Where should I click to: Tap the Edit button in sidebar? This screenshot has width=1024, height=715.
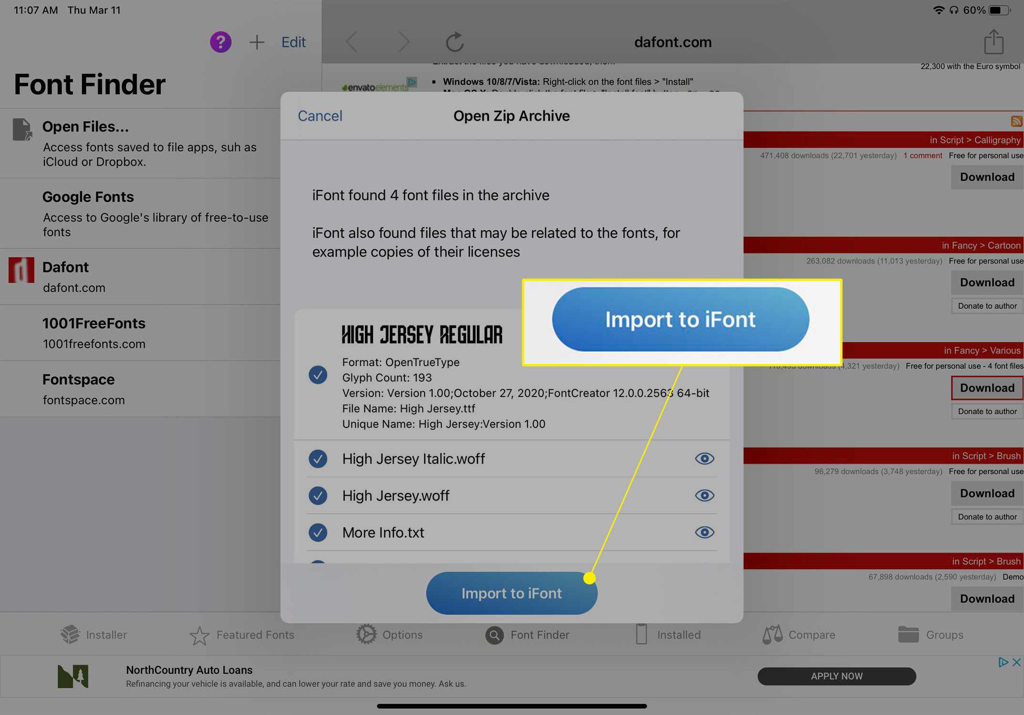pos(294,41)
